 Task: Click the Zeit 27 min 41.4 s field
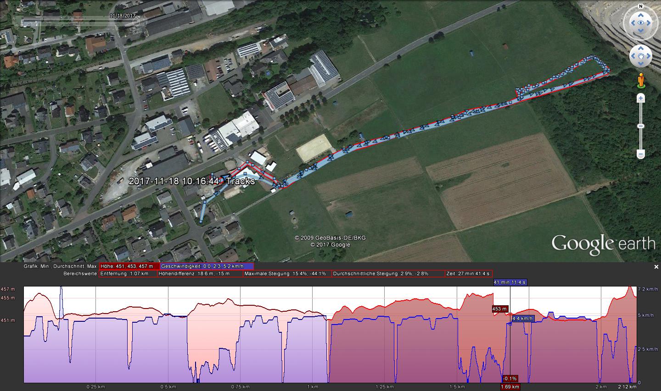click(x=468, y=274)
